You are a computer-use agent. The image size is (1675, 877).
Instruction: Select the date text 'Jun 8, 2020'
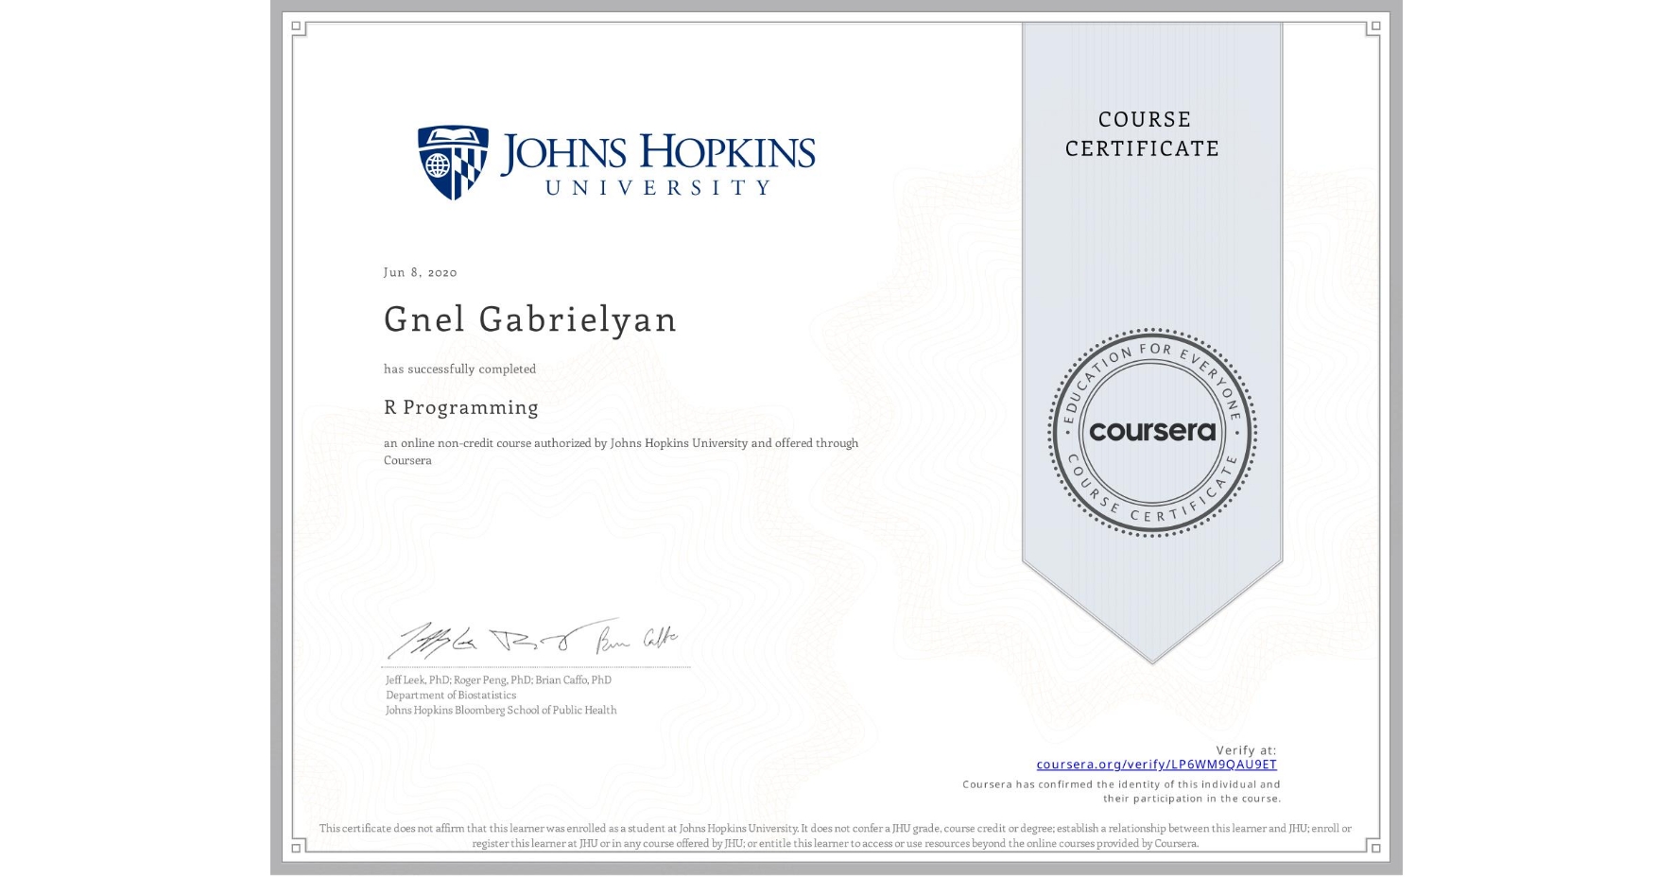[x=420, y=272]
